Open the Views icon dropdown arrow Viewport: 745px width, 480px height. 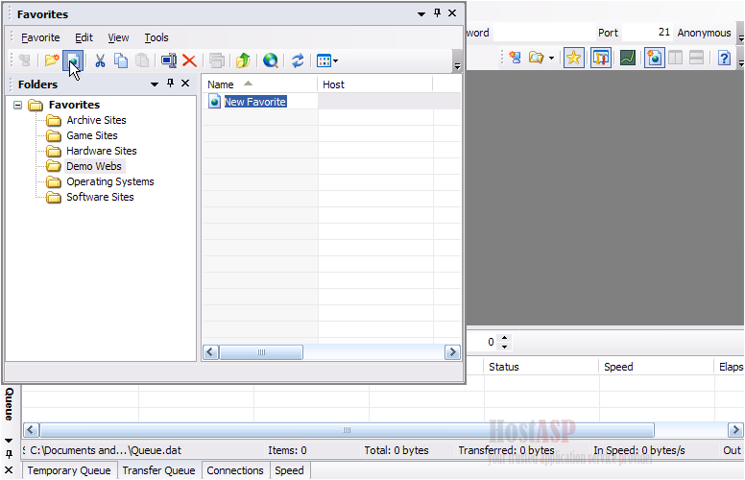(335, 60)
